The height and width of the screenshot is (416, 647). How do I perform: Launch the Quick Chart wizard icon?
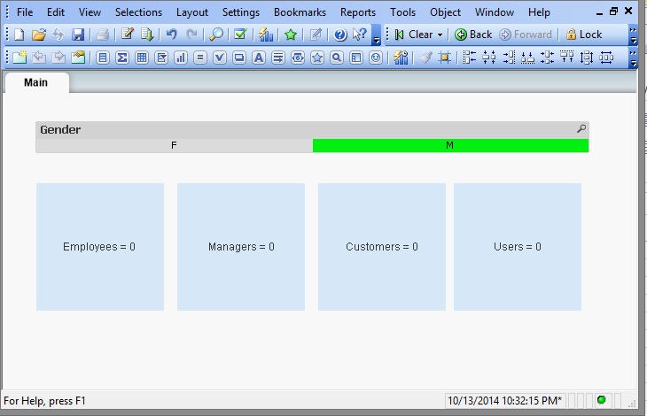[x=266, y=35]
